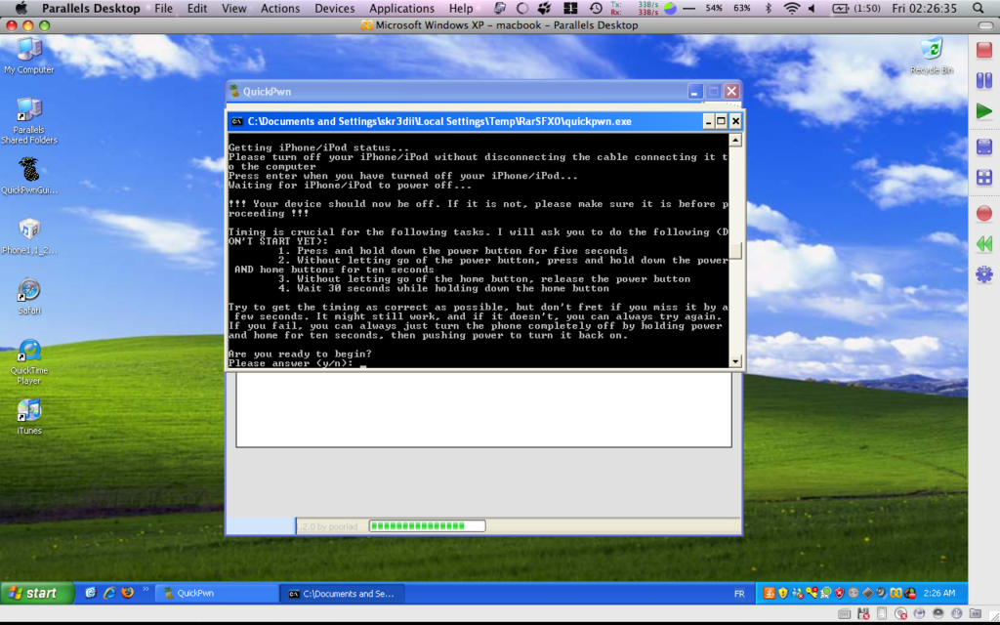Click the console prompt line 'Please answer (y/n):'
Viewport: 1000px width, 625px height.
click(x=291, y=363)
